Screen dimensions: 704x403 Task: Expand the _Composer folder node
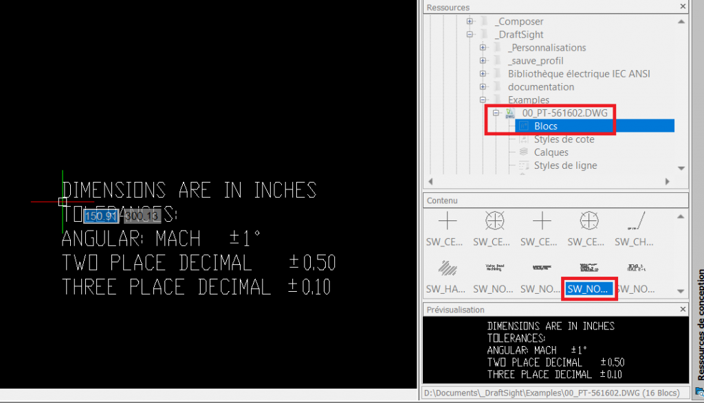coord(470,21)
